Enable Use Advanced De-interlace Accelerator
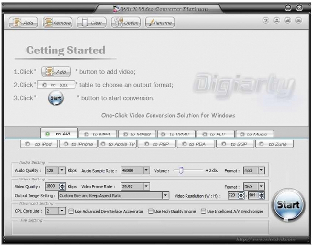This screenshot has height=247, width=318. pos(71,211)
